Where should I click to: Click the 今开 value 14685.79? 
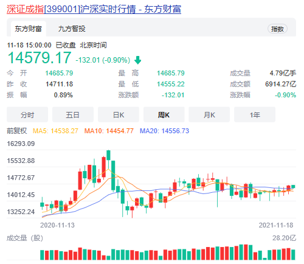coord(59,73)
